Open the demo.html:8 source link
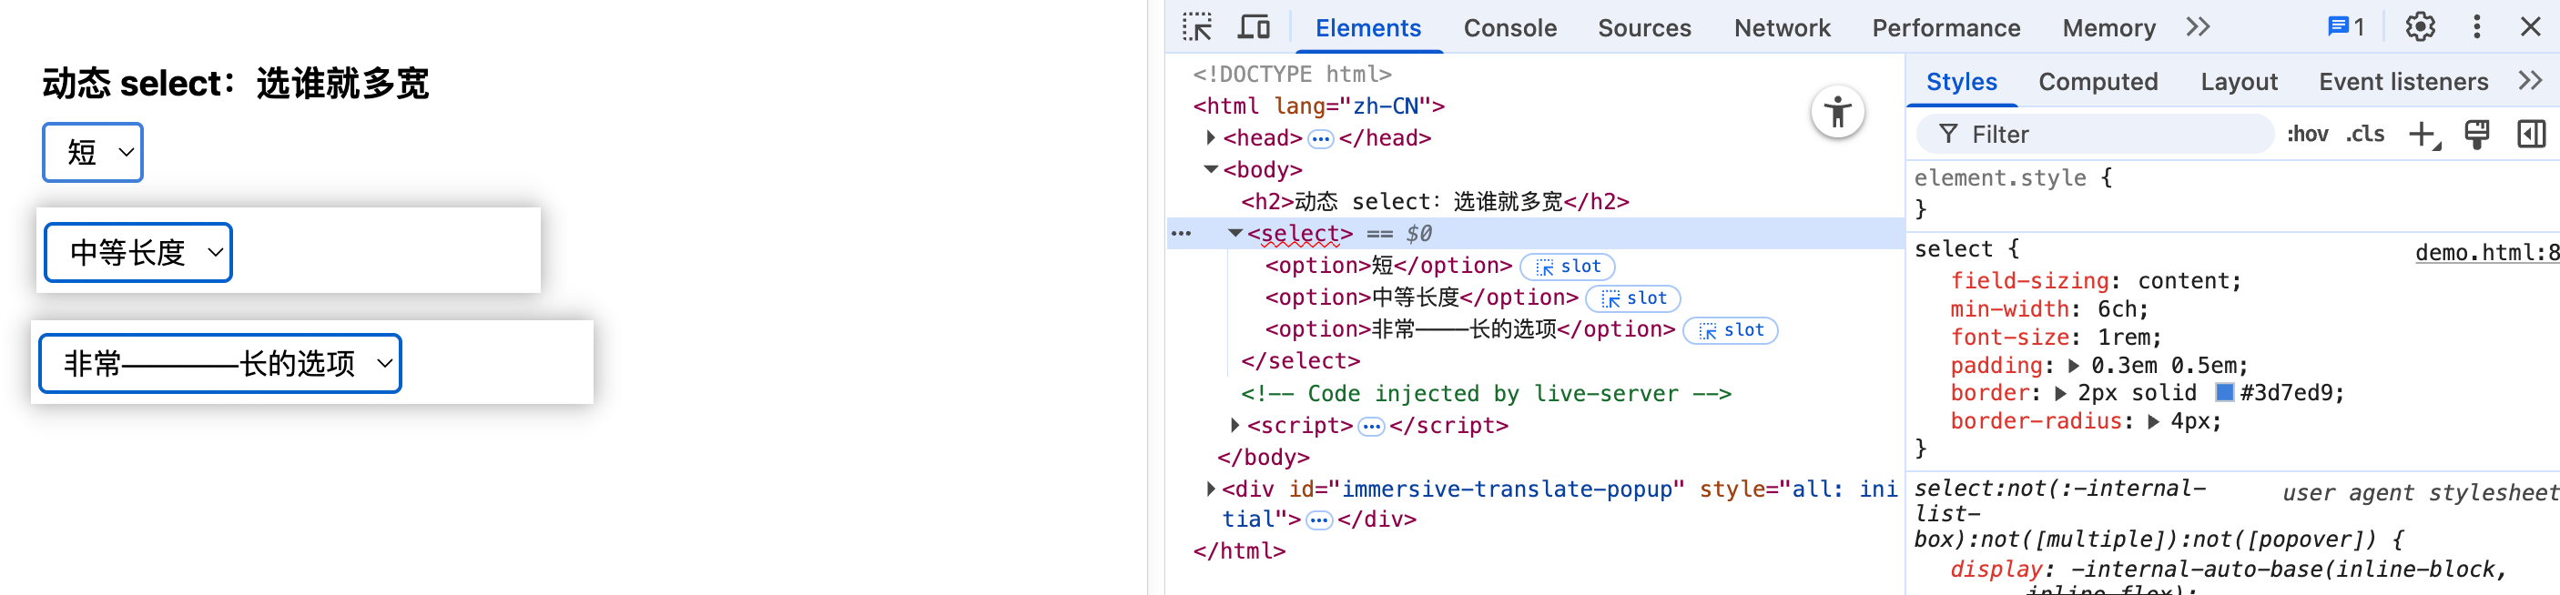2560x595 pixels. [x=2486, y=252]
